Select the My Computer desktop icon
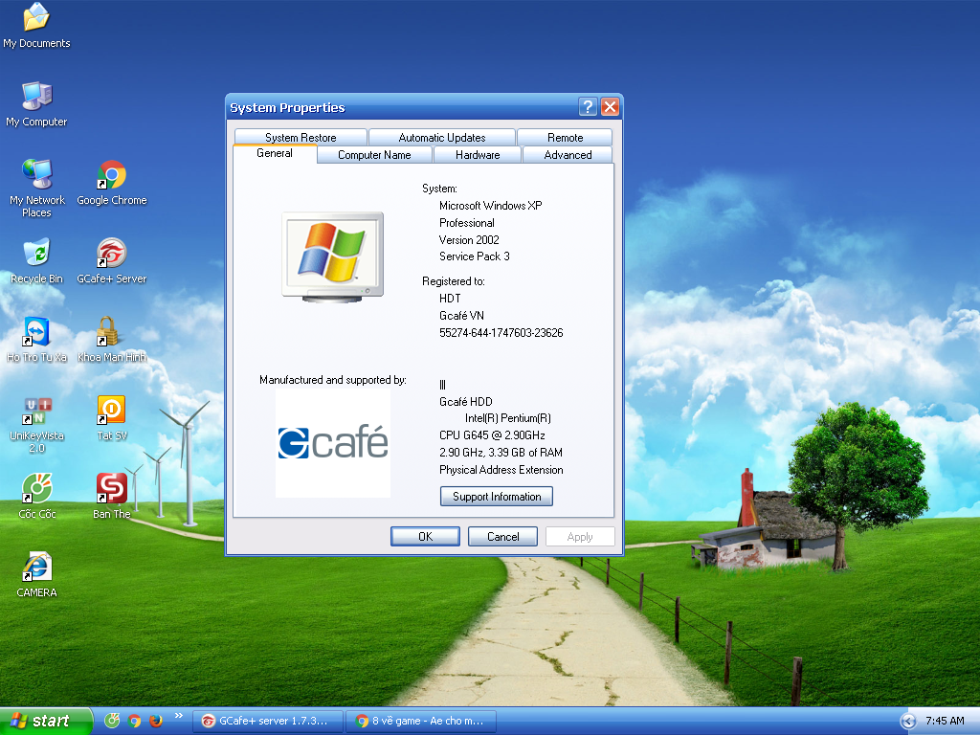The width and height of the screenshot is (980, 735). [36, 104]
